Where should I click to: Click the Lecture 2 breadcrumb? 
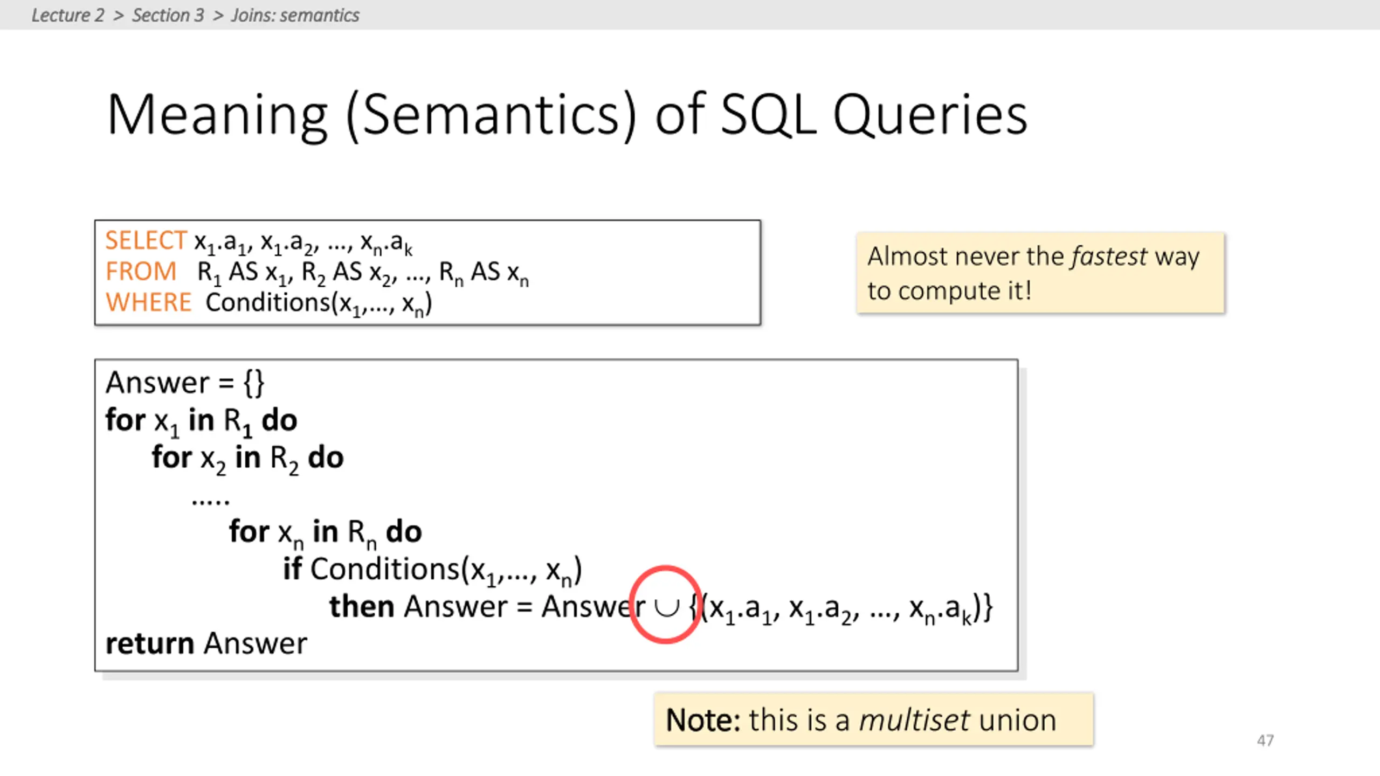point(67,15)
